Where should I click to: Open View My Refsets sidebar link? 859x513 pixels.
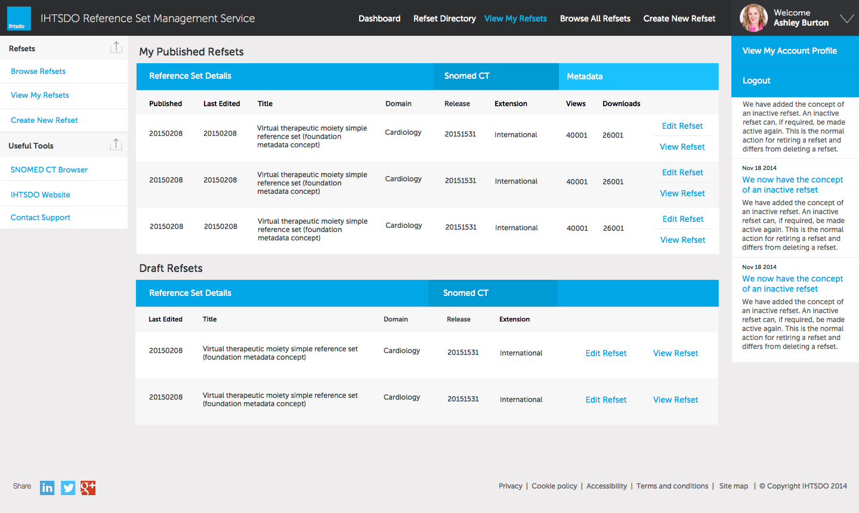pyautogui.click(x=40, y=95)
